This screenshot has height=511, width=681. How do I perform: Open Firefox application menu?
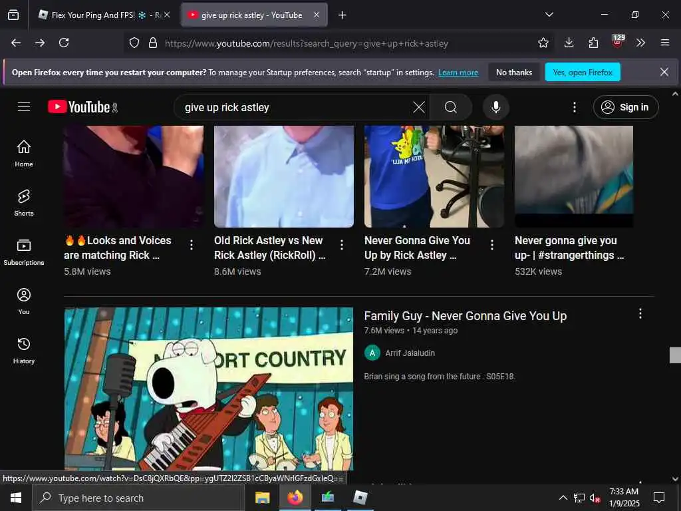[x=665, y=43]
